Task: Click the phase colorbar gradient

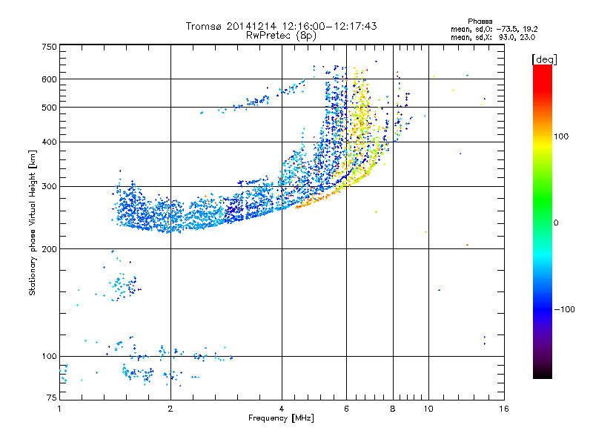Action: [x=543, y=221]
